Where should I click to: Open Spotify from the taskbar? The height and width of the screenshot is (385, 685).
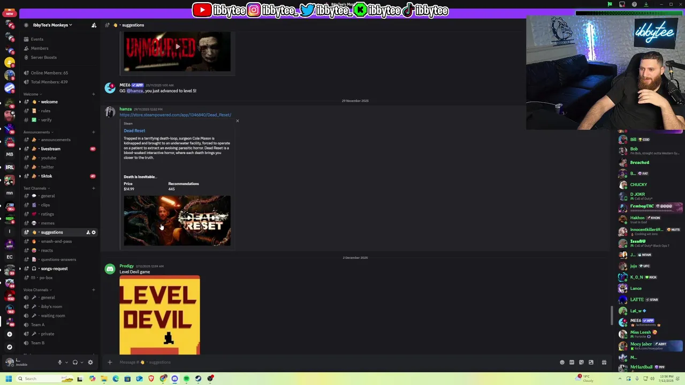pyautogui.click(x=186, y=379)
